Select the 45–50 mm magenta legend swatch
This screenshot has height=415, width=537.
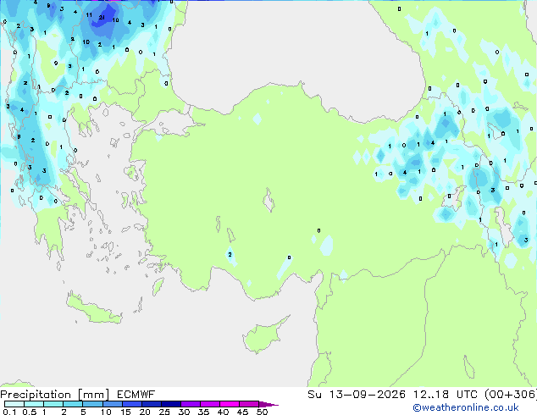click(x=249, y=404)
